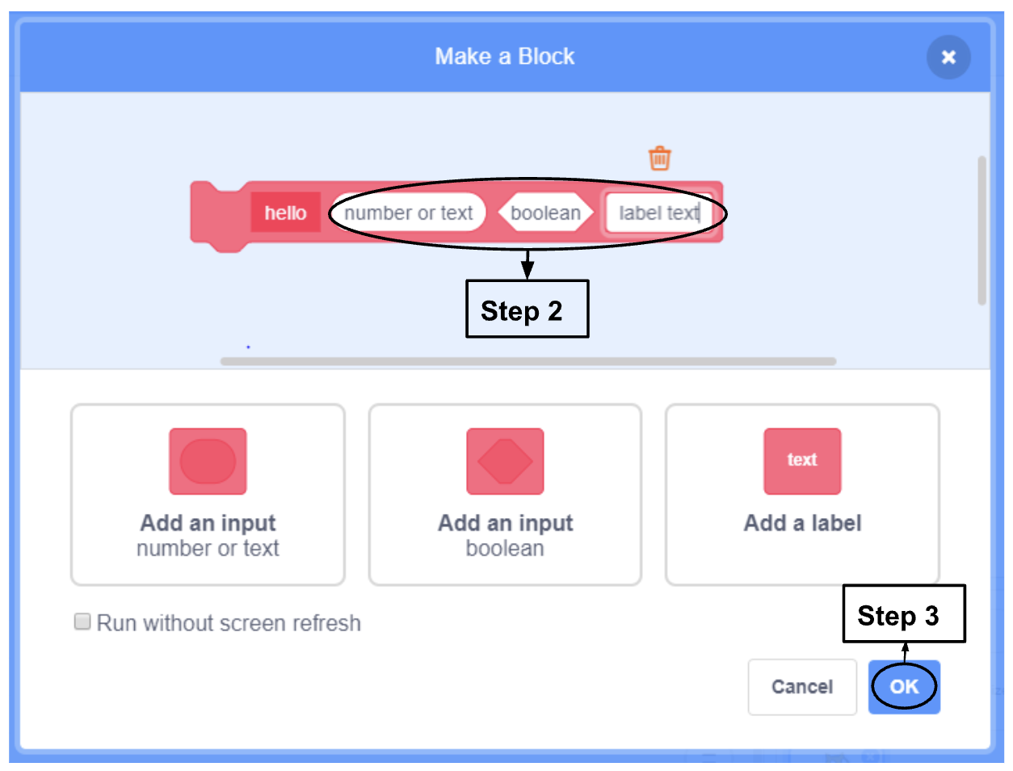Choose the 'Add a label' caption
Viewport: 1013px width, 771px height.
[x=802, y=524]
